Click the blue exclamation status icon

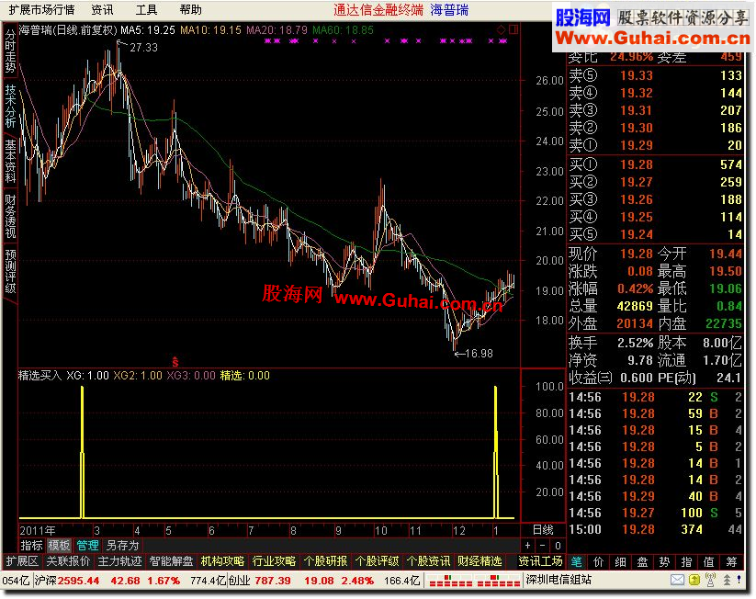739,580
